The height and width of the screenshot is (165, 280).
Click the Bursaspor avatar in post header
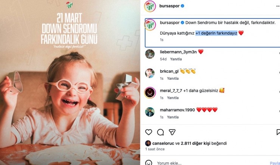[x=150, y=6]
